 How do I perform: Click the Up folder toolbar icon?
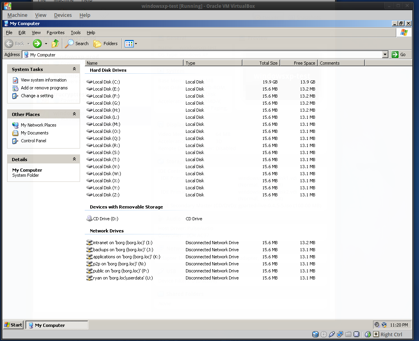coord(55,44)
